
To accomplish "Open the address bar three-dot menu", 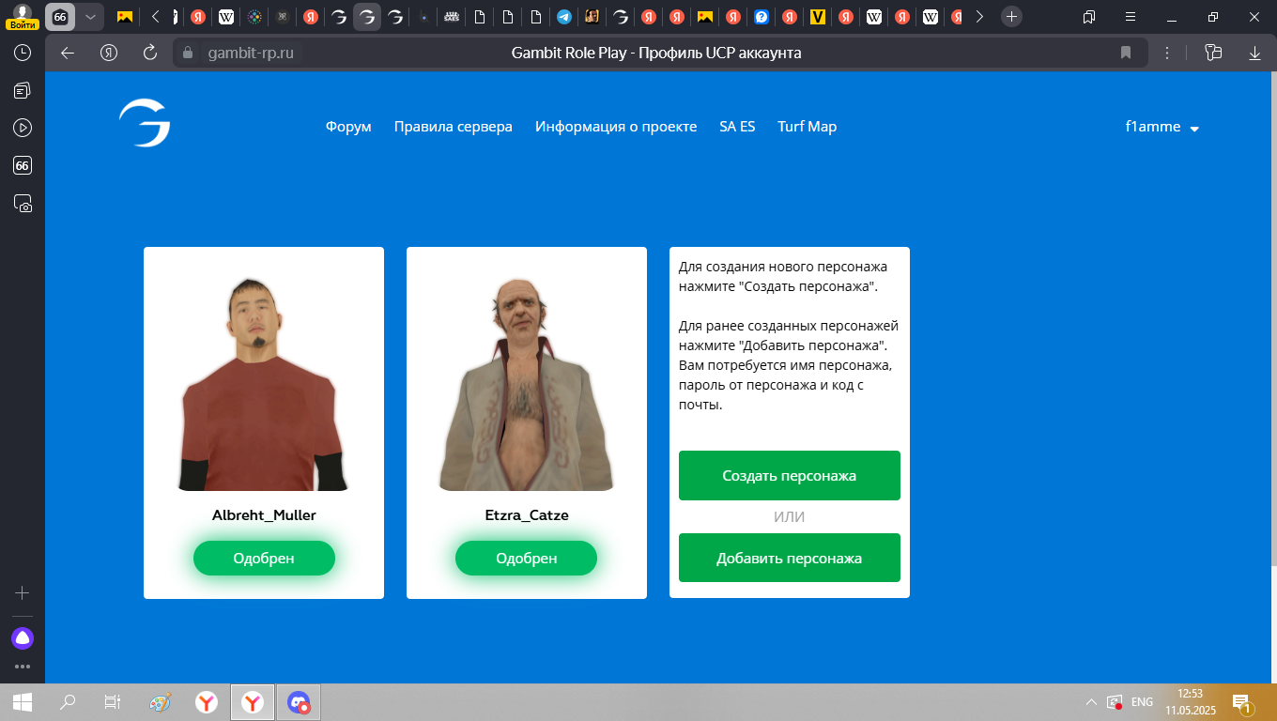I will pyautogui.click(x=1168, y=53).
